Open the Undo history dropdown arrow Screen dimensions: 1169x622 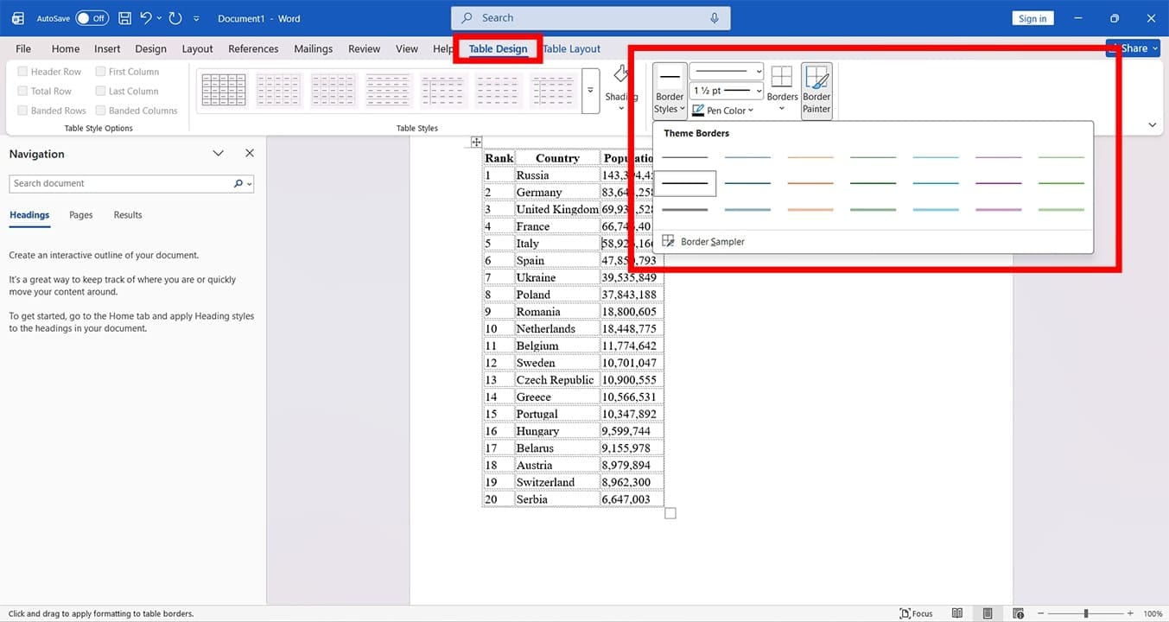point(159,18)
